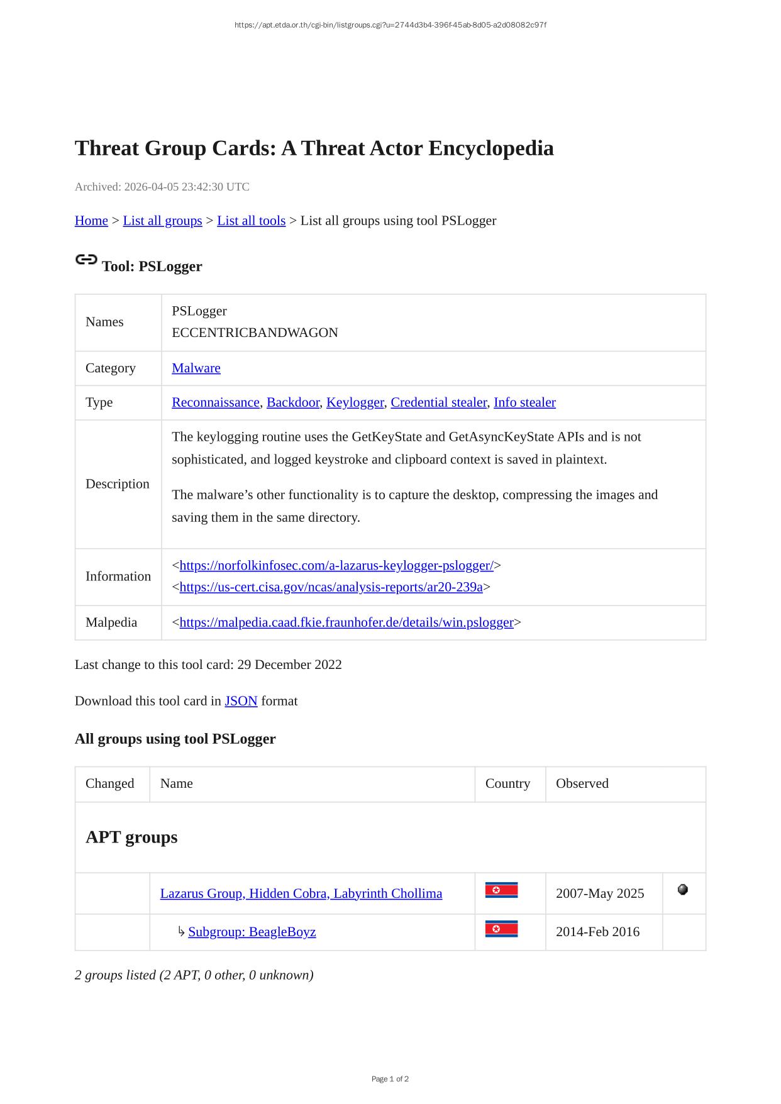The width and height of the screenshot is (781, 1104).
Task: Select the Reconnaissance type link
Action: (x=216, y=402)
